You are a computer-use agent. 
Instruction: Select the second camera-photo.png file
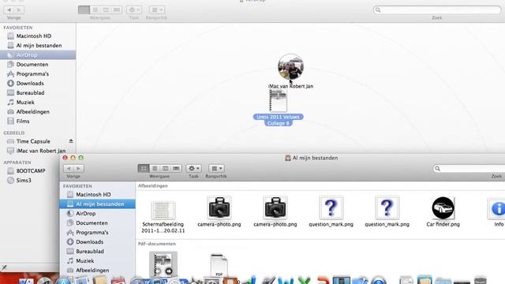pyautogui.click(x=275, y=207)
